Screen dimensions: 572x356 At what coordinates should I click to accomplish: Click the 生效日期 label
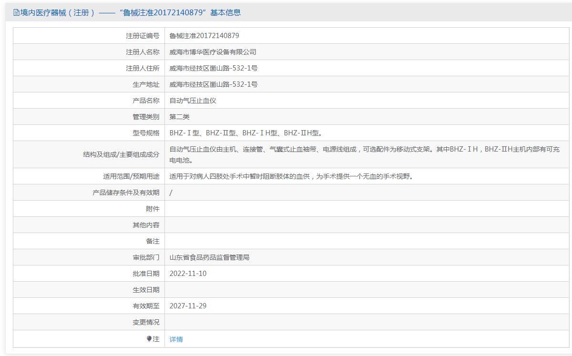tap(146, 290)
